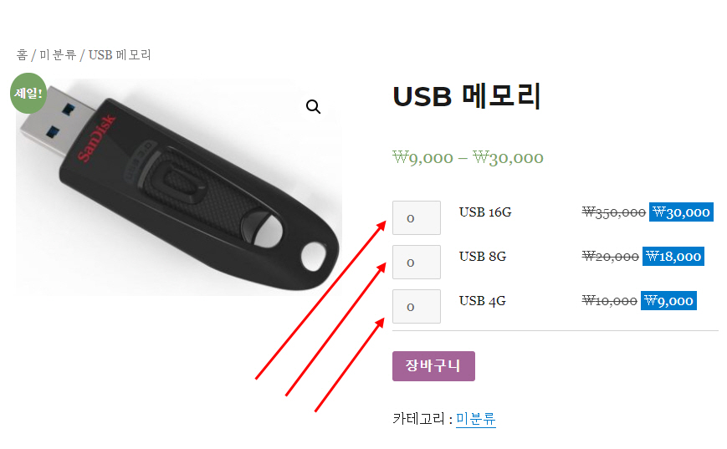Go to 홈 in breadcrumb
Image resolution: width=727 pixels, height=449 pixels.
pyautogui.click(x=22, y=54)
